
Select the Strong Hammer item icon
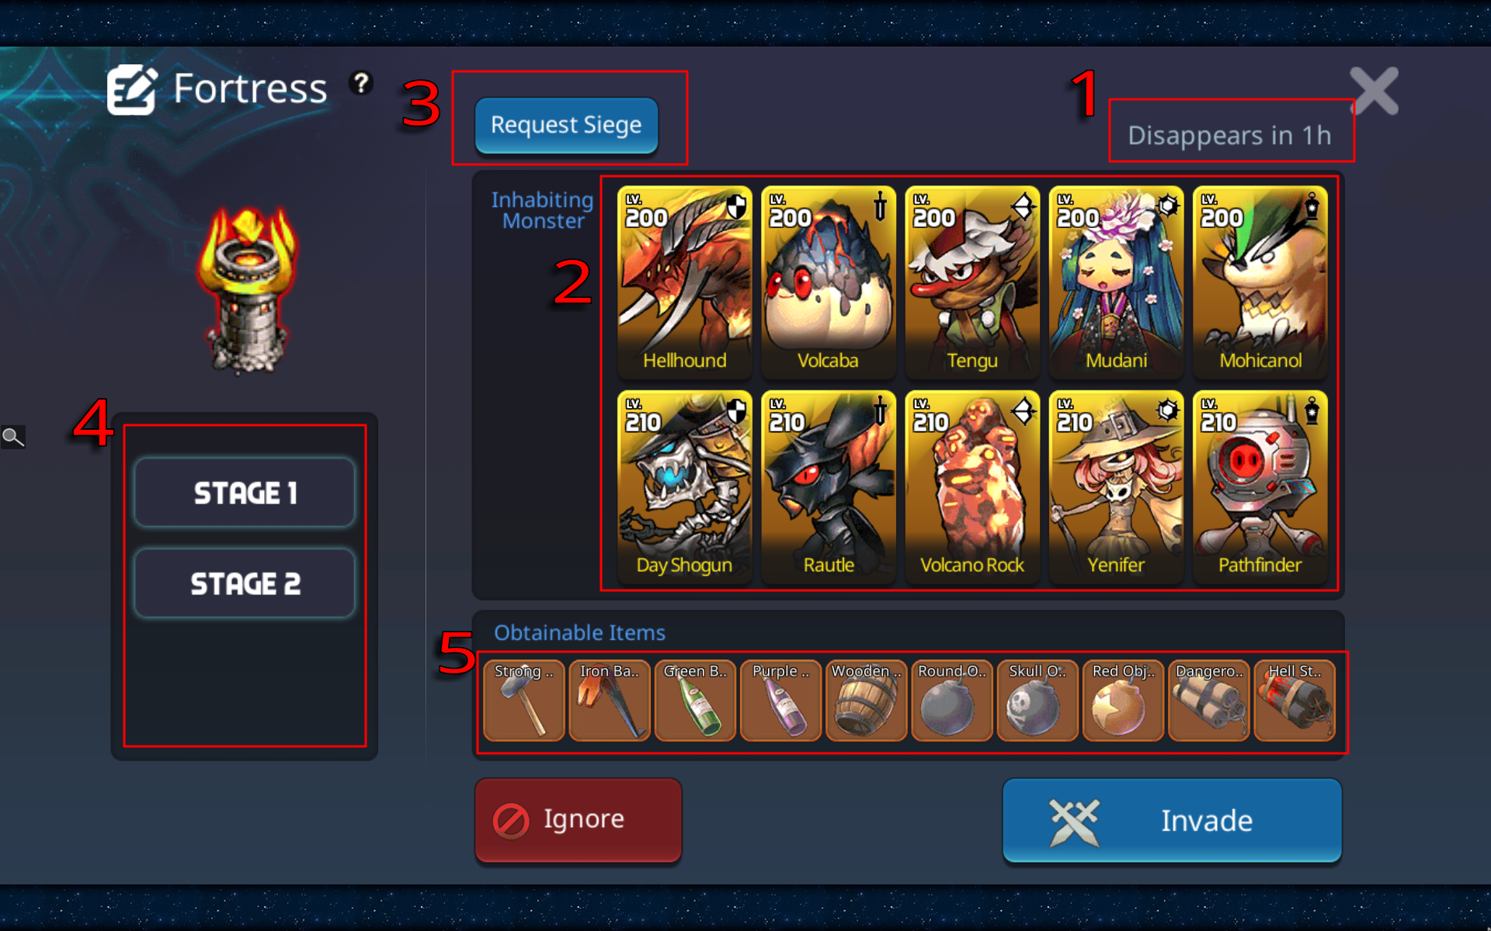point(524,700)
